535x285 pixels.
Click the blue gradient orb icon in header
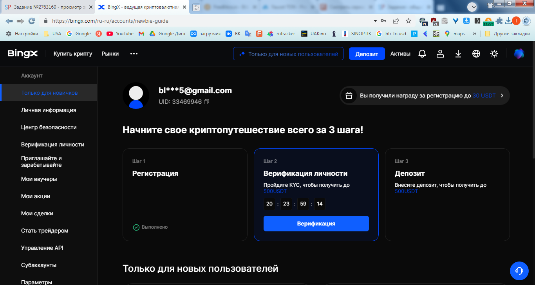tap(519, 54)
